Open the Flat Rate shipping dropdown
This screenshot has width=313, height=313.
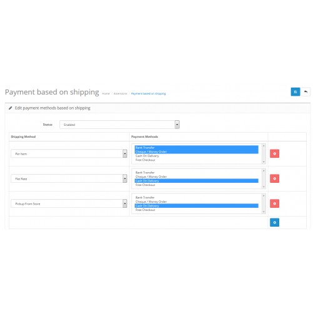69,178
